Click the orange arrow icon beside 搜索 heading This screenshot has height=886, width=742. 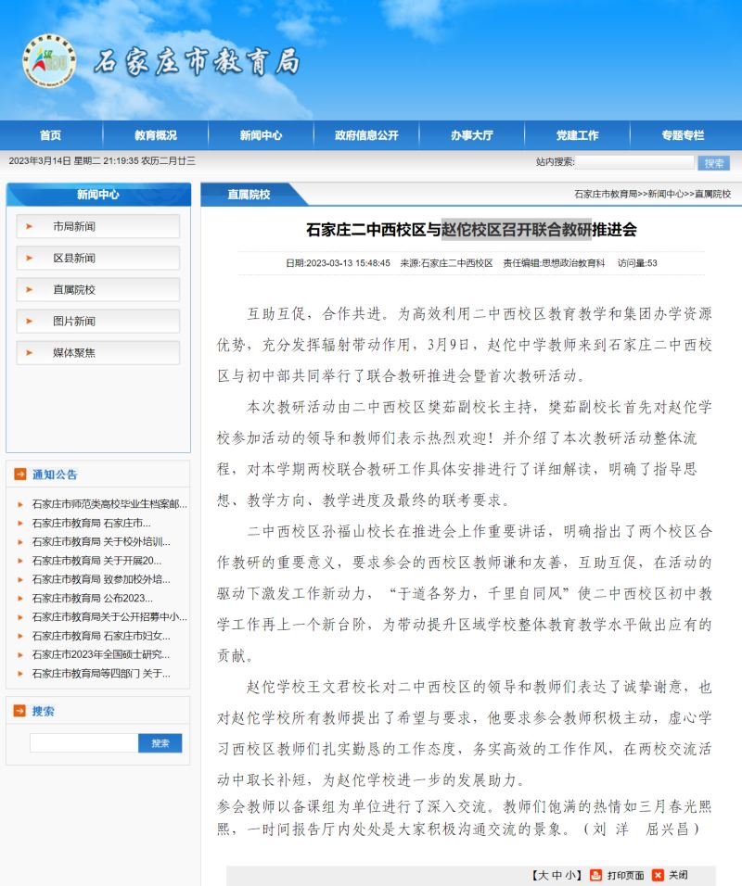[x=20, y=711]
